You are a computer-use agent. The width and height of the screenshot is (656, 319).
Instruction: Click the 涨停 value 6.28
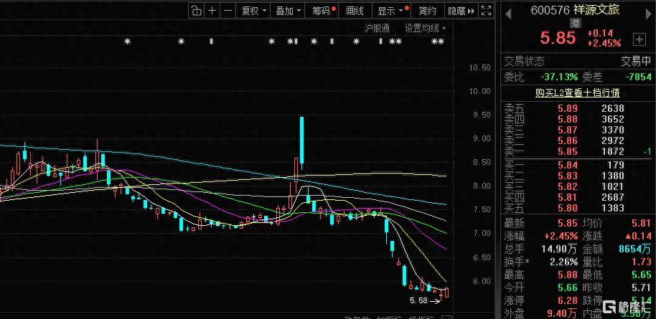pos(567,301)
